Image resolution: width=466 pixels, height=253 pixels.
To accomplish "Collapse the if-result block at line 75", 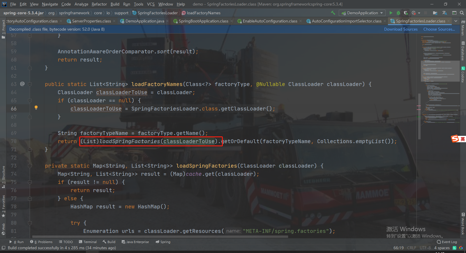I will coord(30,182).
